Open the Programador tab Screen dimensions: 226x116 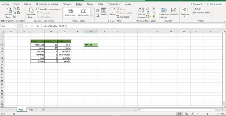(114, 4)
